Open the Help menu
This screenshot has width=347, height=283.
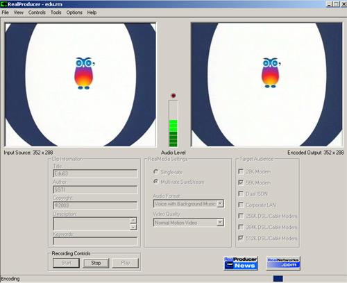(x=92, y=12)
